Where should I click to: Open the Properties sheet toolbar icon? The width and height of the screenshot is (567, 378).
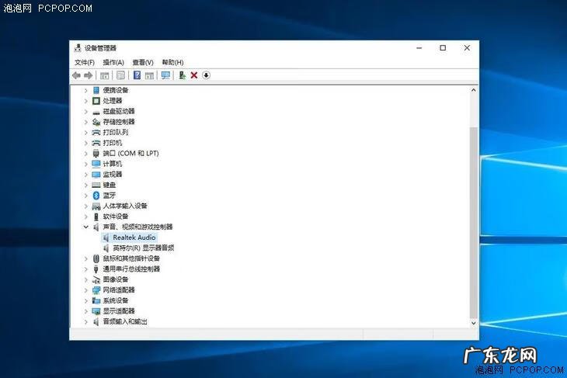coord(120,75)
